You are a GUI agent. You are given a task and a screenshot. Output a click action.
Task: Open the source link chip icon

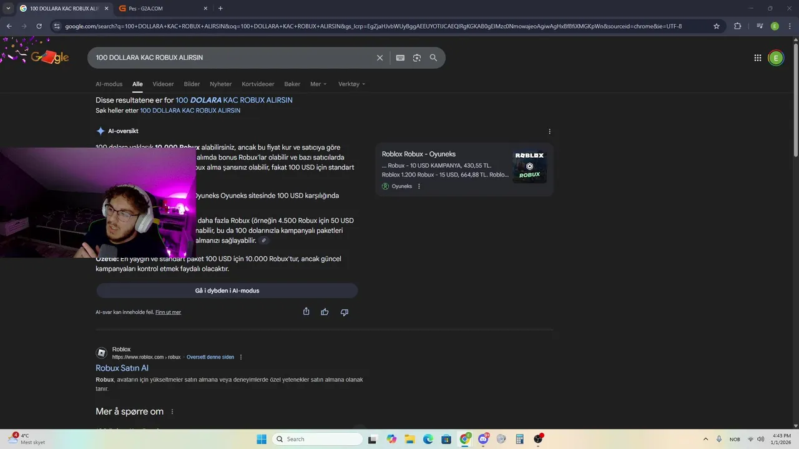tap(264, 241)
